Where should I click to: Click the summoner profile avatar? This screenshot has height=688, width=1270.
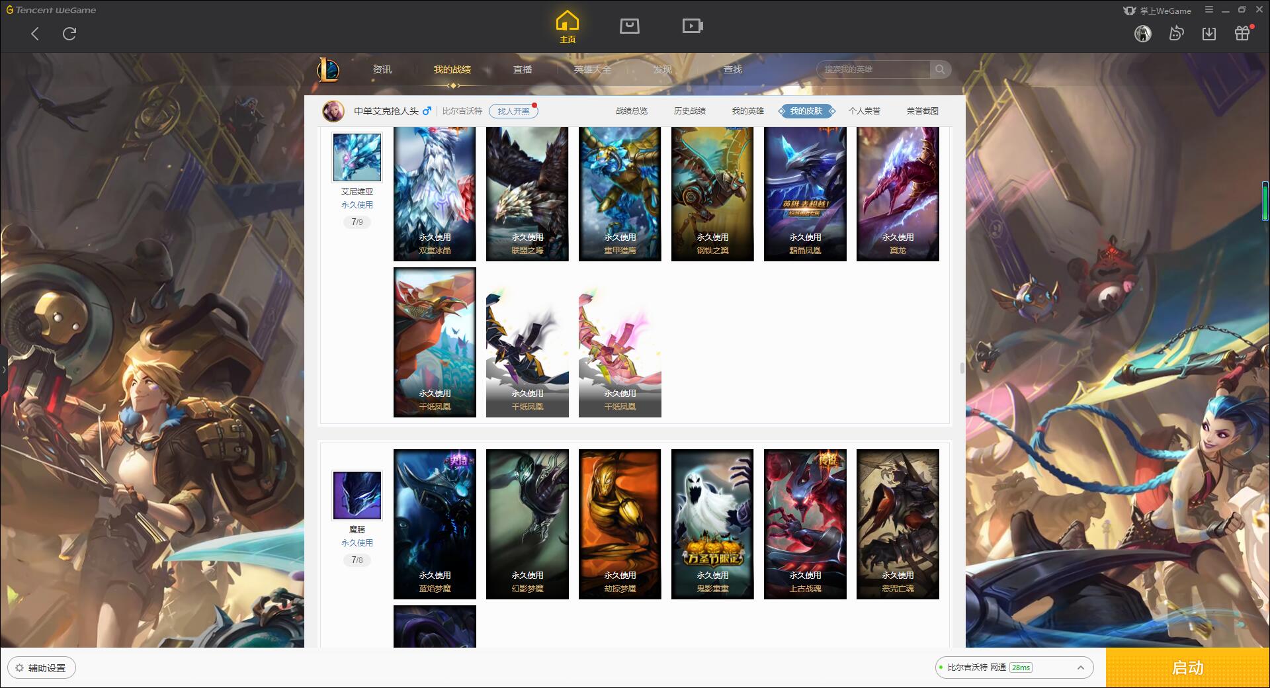click(x=333, y=111)
